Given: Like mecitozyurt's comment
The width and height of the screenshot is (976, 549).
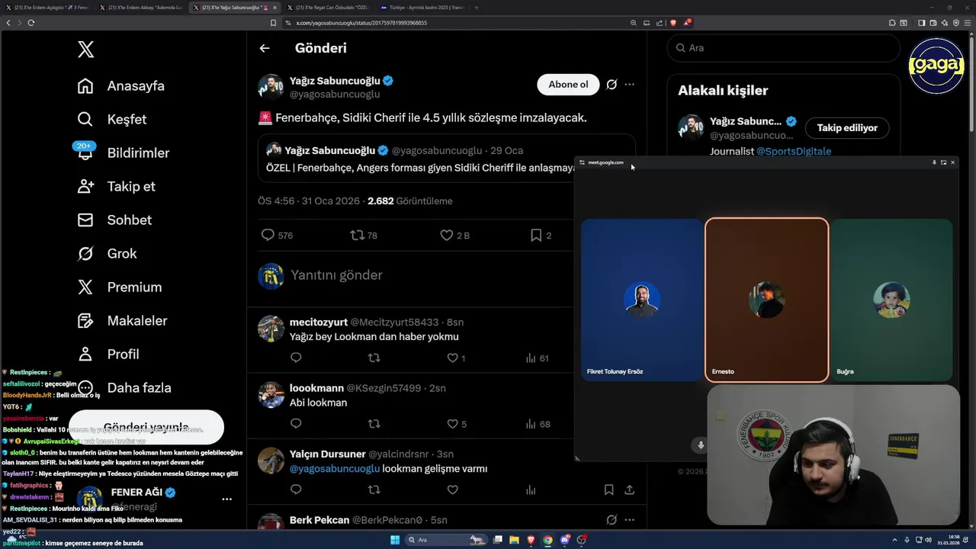Looking at the screenshot, I should click(452, 358).
